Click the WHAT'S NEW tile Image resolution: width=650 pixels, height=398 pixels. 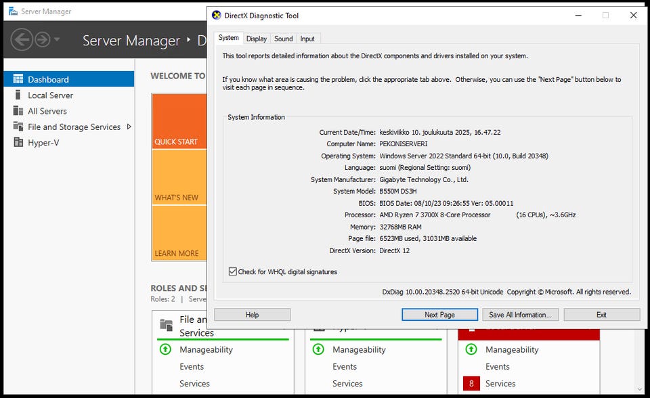tap(179, 177)
